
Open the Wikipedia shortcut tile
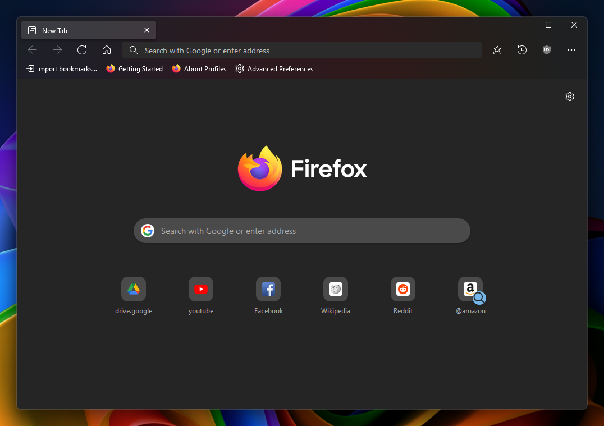[336, 289]
